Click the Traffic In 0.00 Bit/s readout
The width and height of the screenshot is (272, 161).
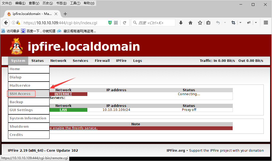[x=217, y=61]
